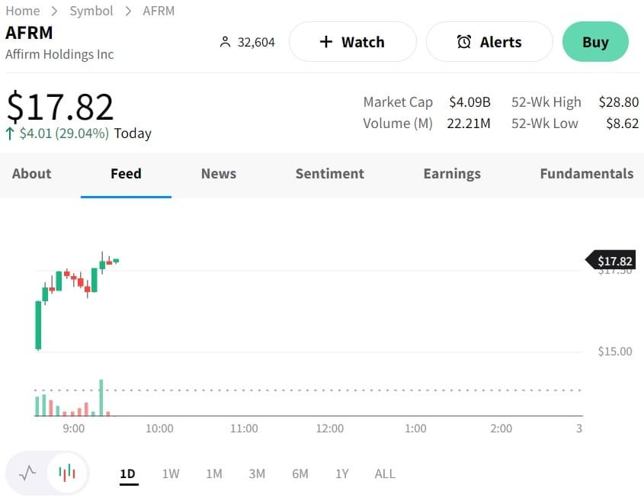The height and width of the screenshot is (501, 644).
Task: Switch to the Sentiment tab
Action: point(330,174)
